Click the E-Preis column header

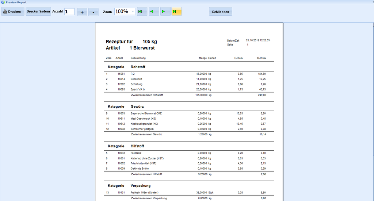click(238, 58)
